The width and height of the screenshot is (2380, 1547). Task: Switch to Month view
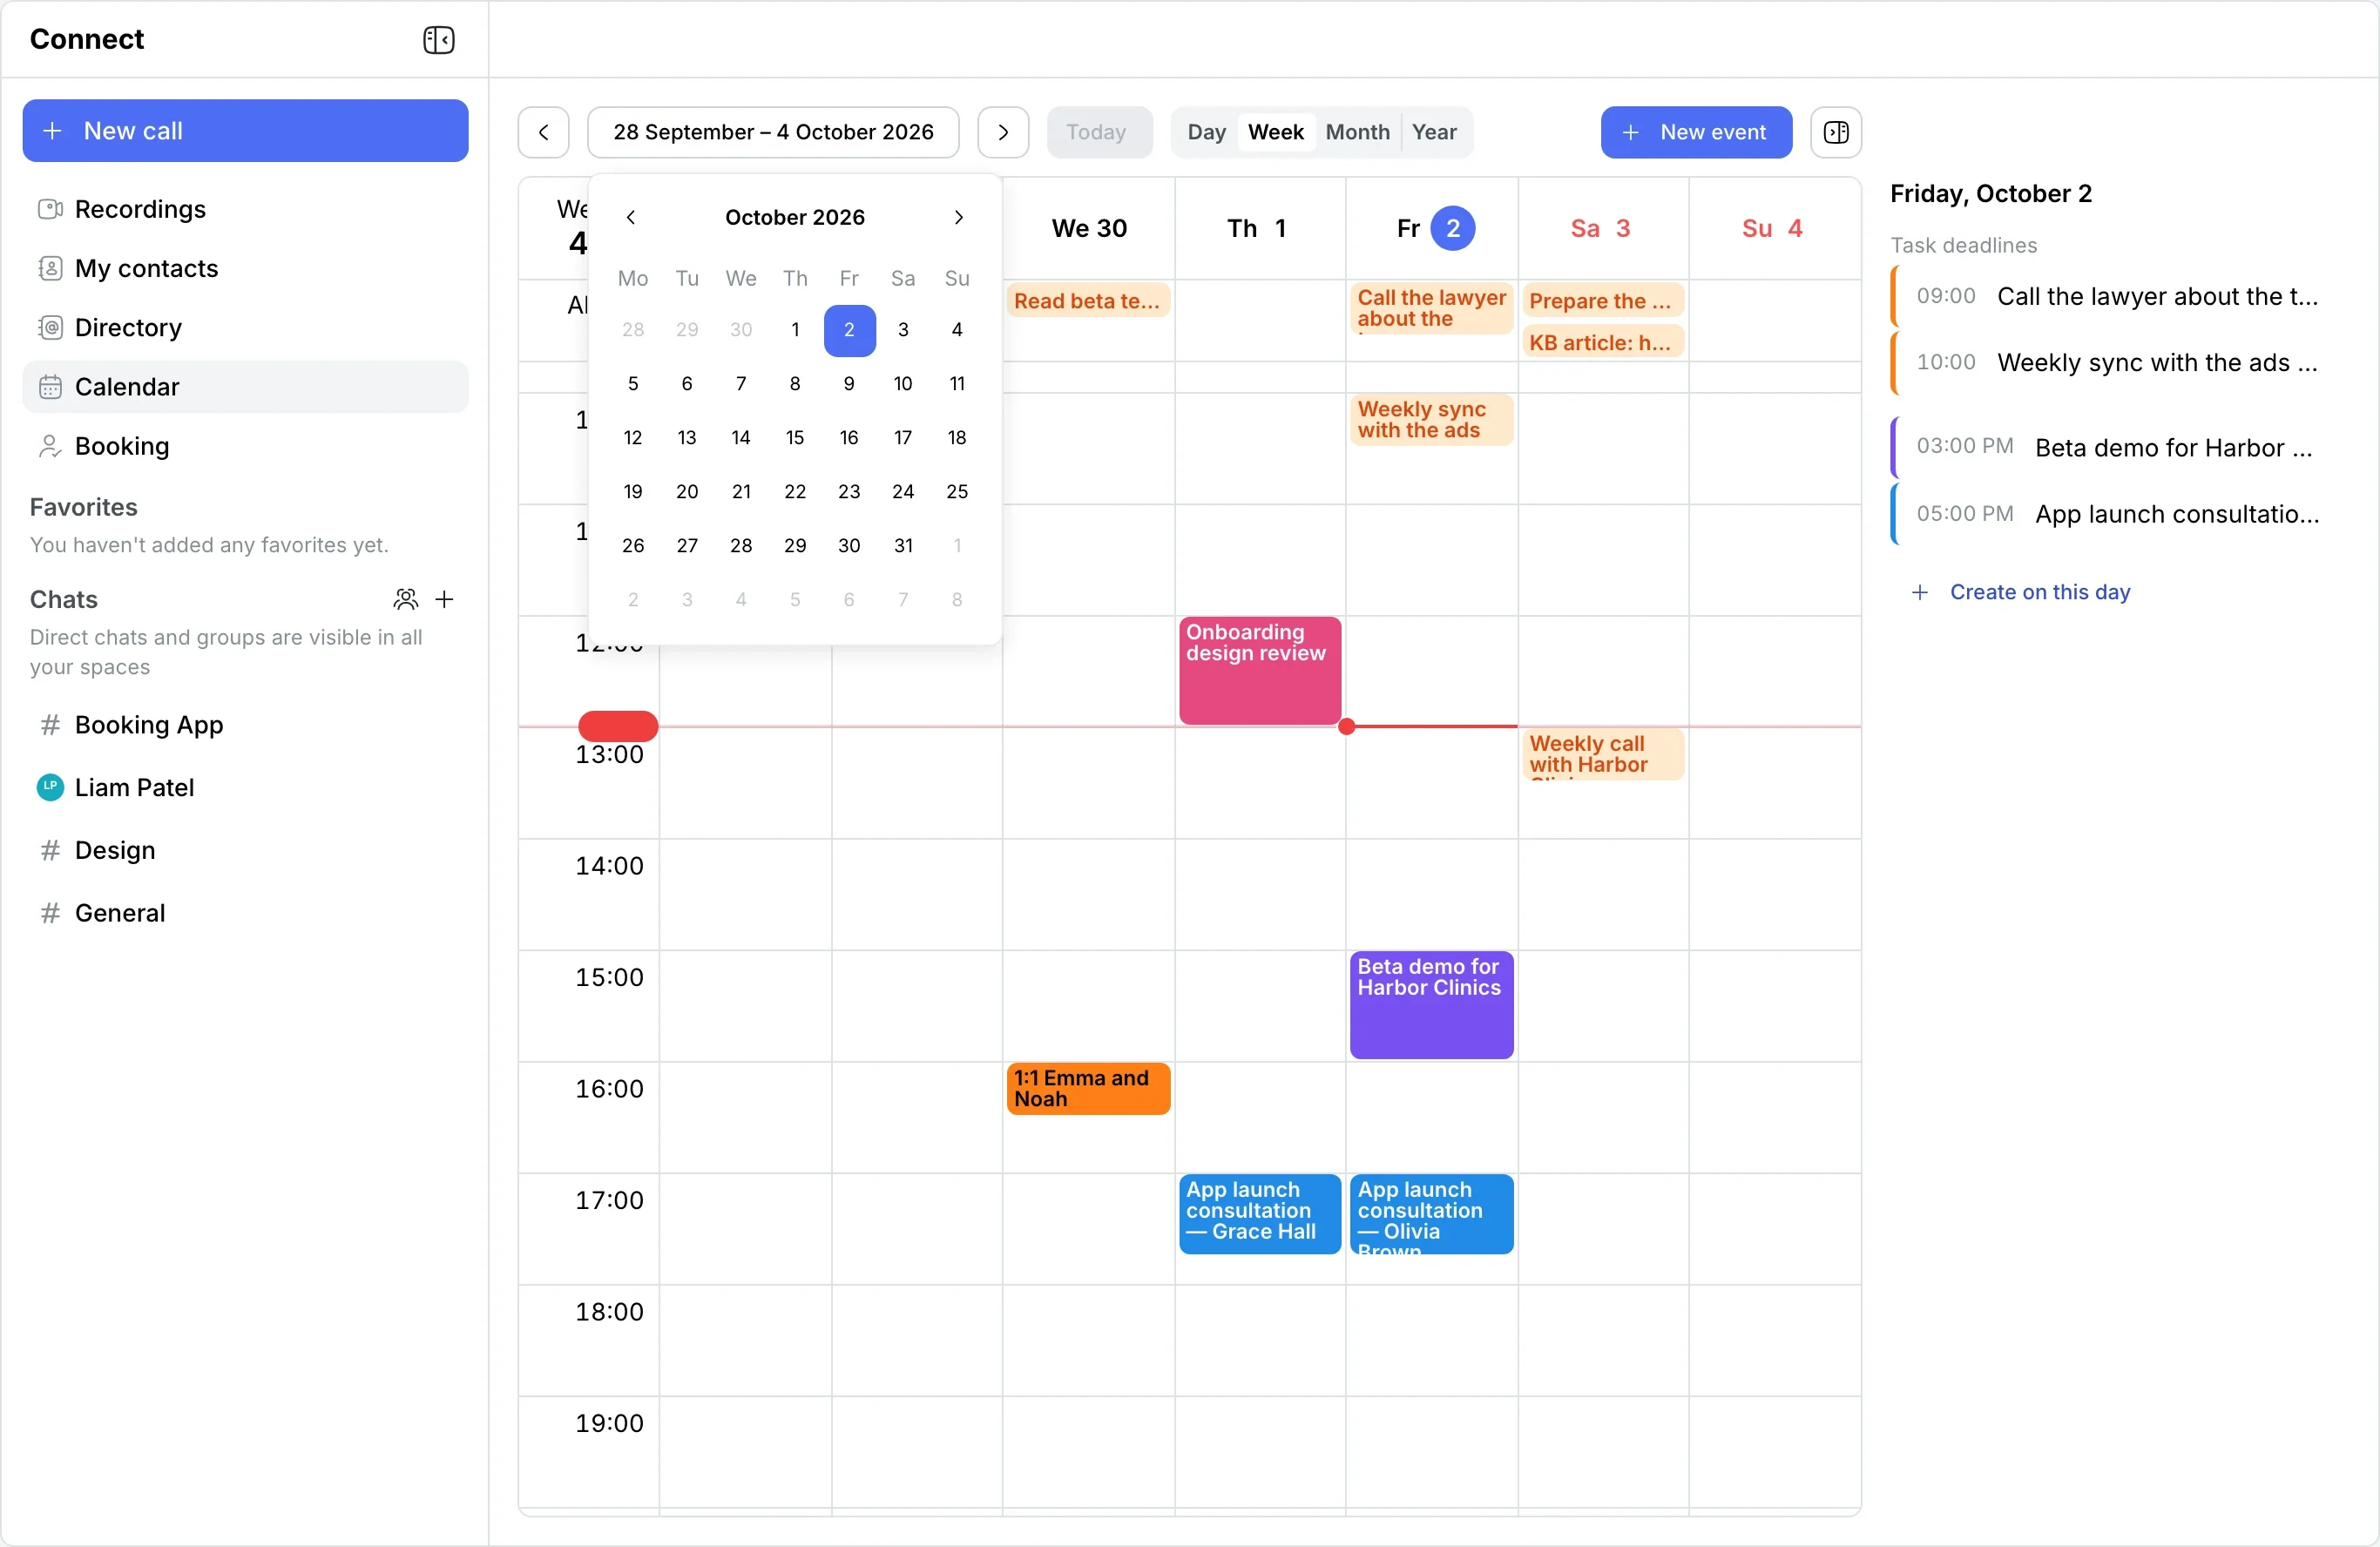point(1357,132)
